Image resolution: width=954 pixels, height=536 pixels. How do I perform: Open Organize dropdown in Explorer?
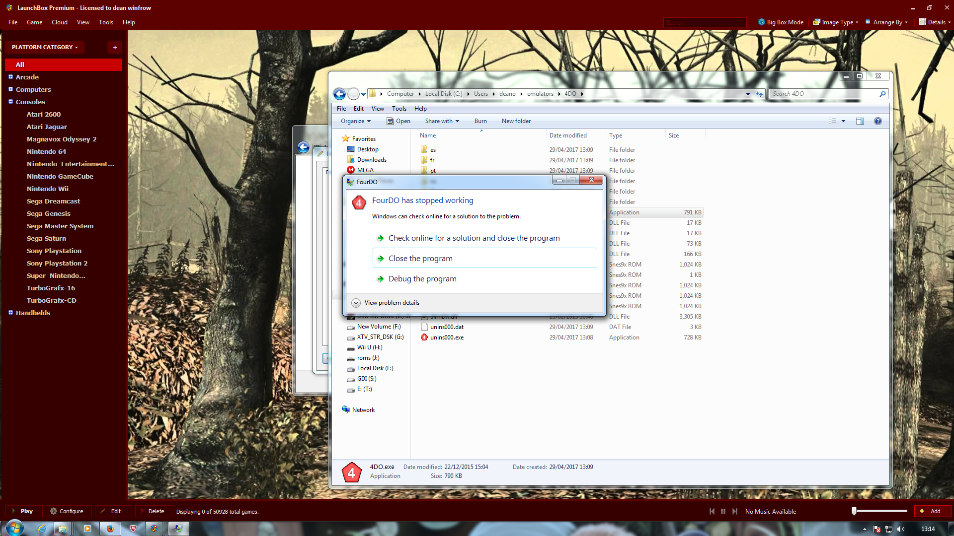(356, 121)
